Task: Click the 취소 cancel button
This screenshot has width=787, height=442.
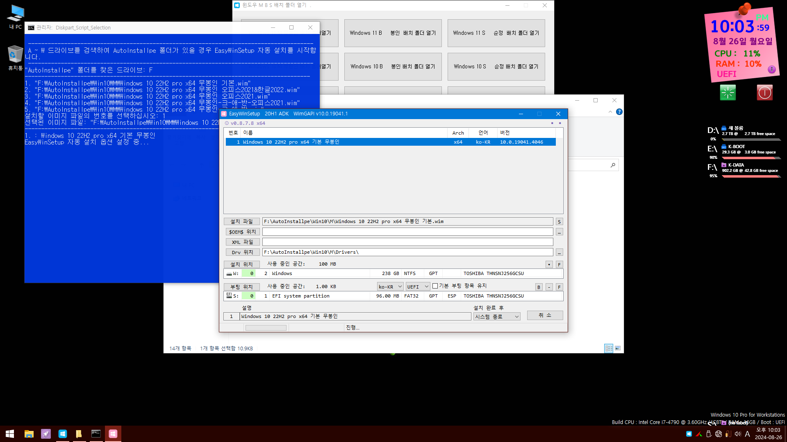Action: (545, 315)
